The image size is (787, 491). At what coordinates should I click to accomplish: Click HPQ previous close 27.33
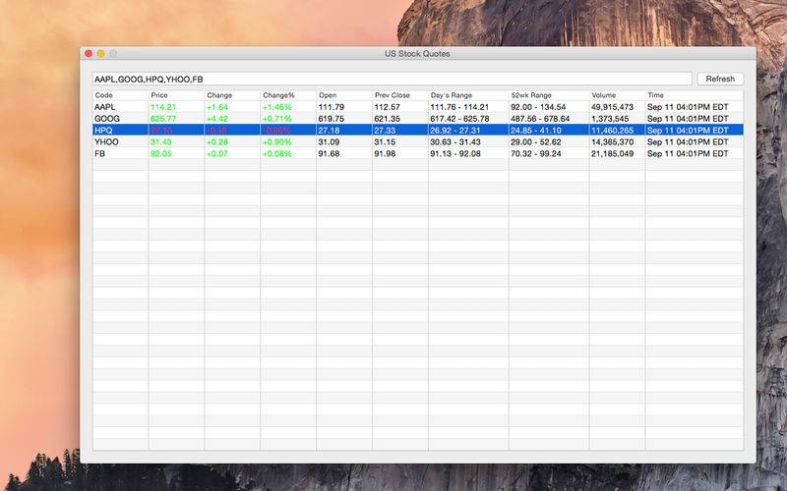(385, 131)
